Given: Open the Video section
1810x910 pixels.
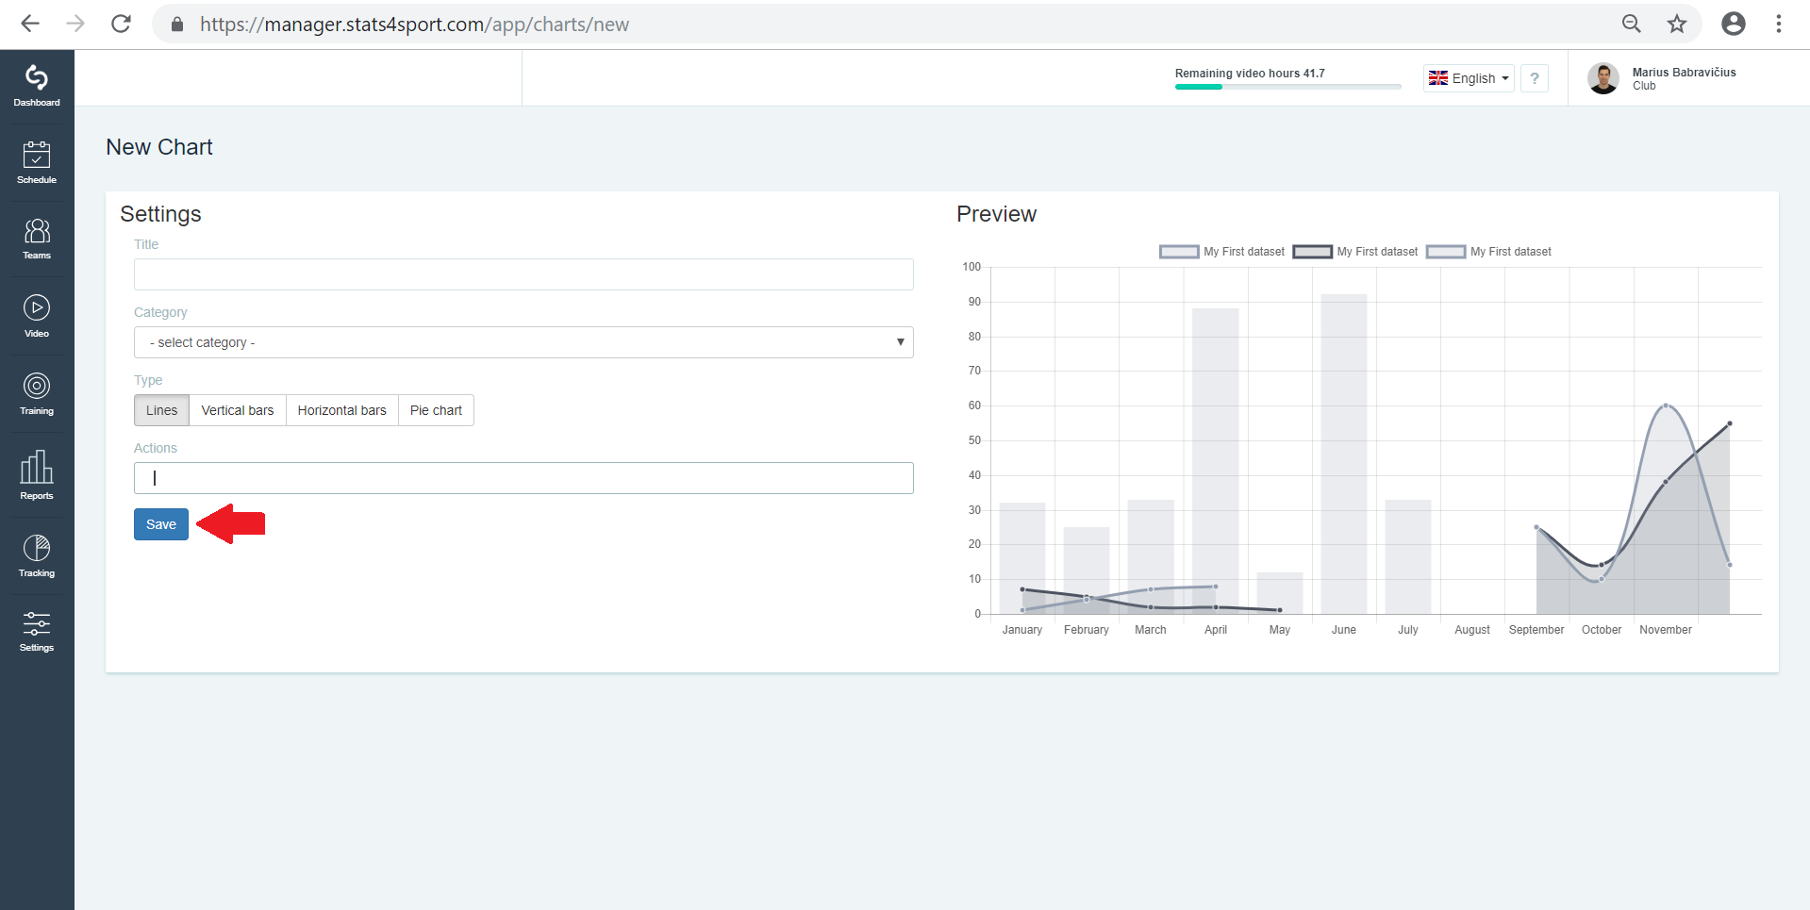Looking at the screenshot, I should click(x=37, y=316).
